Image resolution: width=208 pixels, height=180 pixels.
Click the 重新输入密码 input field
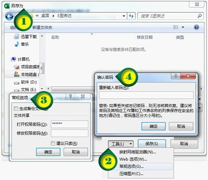[x=146, y=95]
